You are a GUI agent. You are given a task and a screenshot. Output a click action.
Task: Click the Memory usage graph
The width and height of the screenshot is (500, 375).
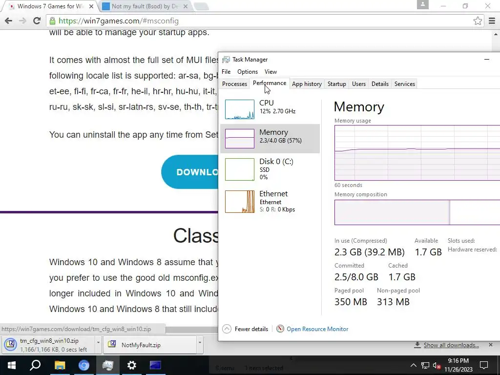click(x=417, y=153)
